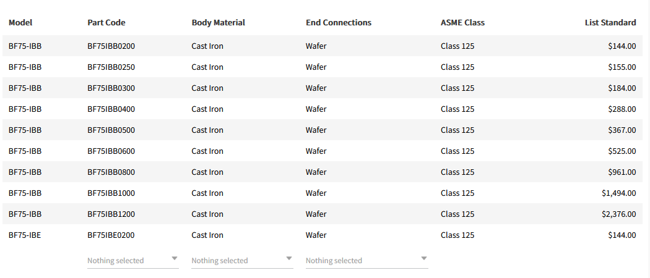Open the Part Code filter dropdown

[x=132, y=260]
